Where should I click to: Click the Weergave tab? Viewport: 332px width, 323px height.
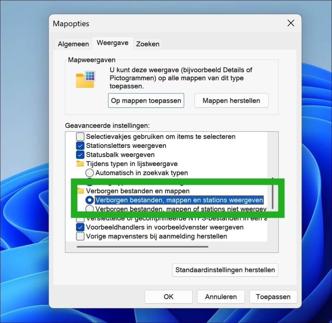[x=113, y=43]
